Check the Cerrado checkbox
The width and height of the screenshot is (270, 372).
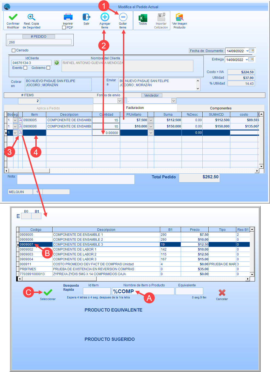[x=14, y=50]
